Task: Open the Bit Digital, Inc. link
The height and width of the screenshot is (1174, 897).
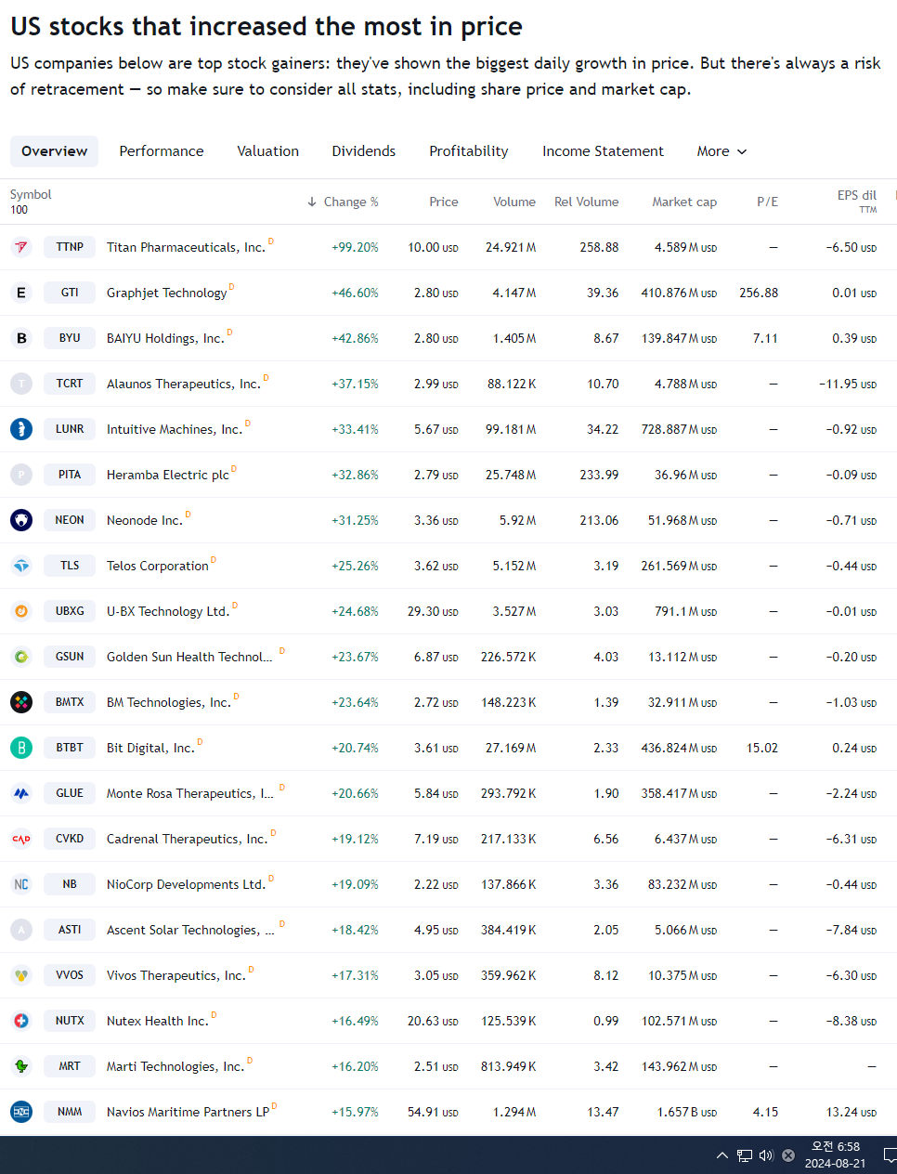Action: coord(150,748)
